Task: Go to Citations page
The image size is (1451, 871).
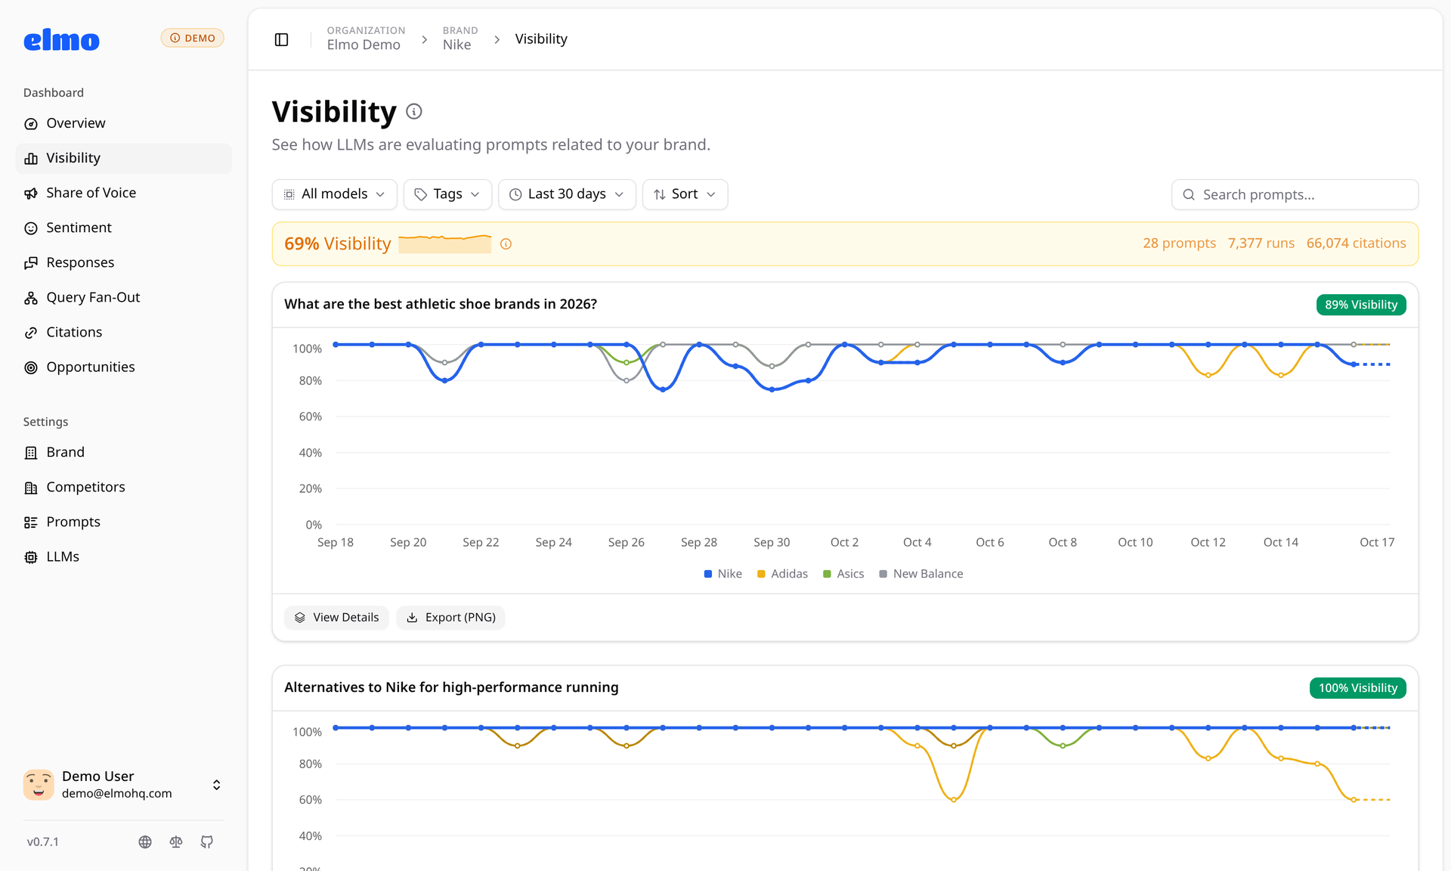Action: (124, 332)
